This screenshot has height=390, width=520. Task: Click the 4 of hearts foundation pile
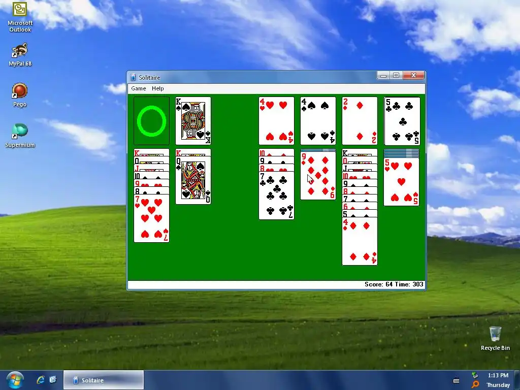pyautogui.click(x=276, y=121)
